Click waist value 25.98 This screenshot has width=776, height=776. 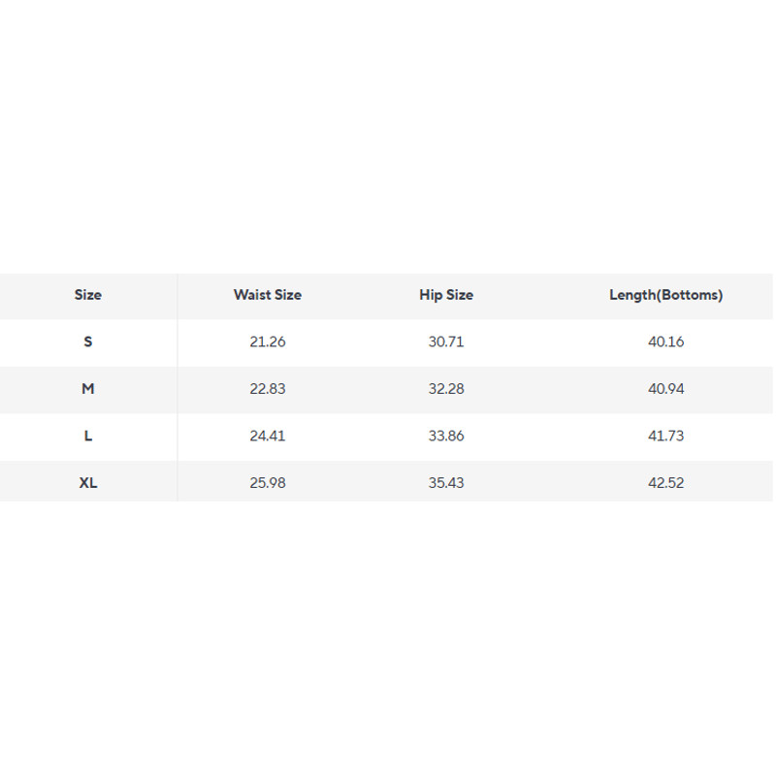[268, 482]
